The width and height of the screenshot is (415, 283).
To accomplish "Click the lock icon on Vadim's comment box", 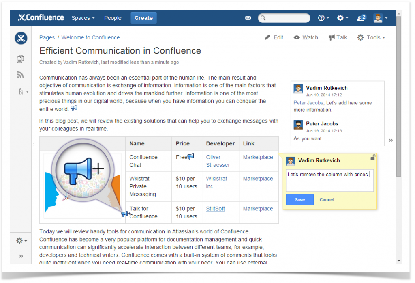I will pos(373,157).
